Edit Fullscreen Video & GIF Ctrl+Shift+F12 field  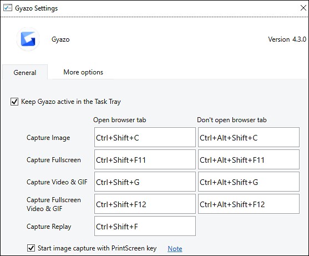click(145, 204)
